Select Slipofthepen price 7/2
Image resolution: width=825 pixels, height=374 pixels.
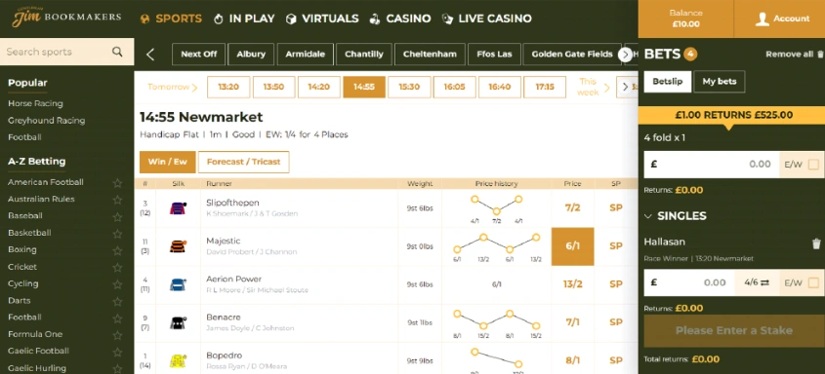pos(572,207)
